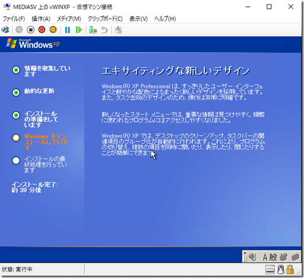Turn off the virtual machine with the stop icon
304x278 pixels.
click(x=30, y=30)
